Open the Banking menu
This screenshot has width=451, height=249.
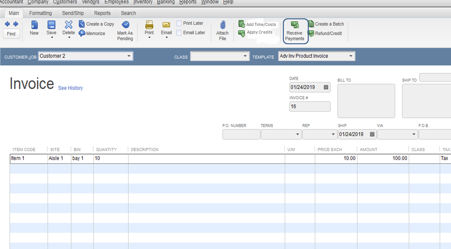pyautogui.click(x=166, y=2)
